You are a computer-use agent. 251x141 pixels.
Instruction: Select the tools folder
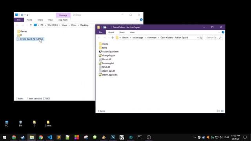click(x=103, y=48)
